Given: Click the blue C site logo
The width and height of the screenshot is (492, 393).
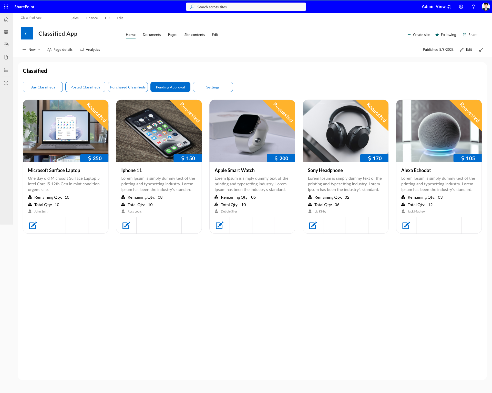Looking at the screenshot, I should coord(27,33).
